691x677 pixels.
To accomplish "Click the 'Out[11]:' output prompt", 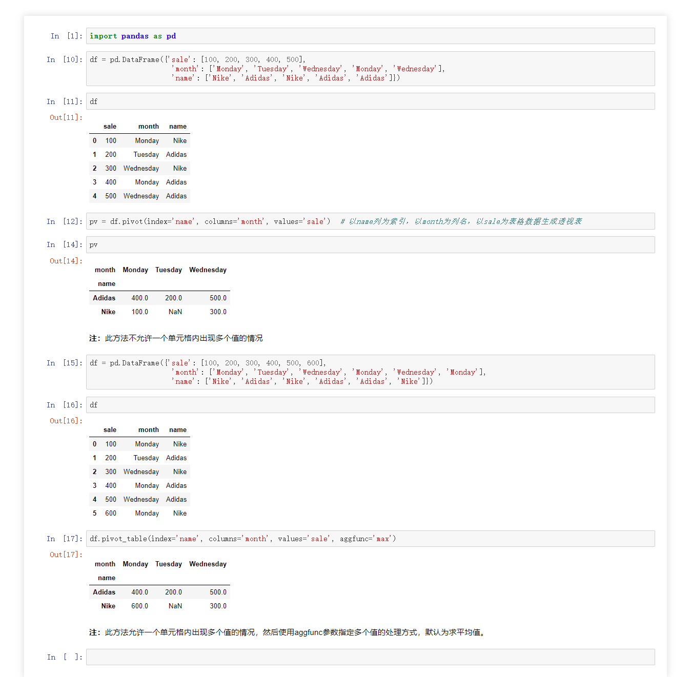I will click(x=66, y=117).
